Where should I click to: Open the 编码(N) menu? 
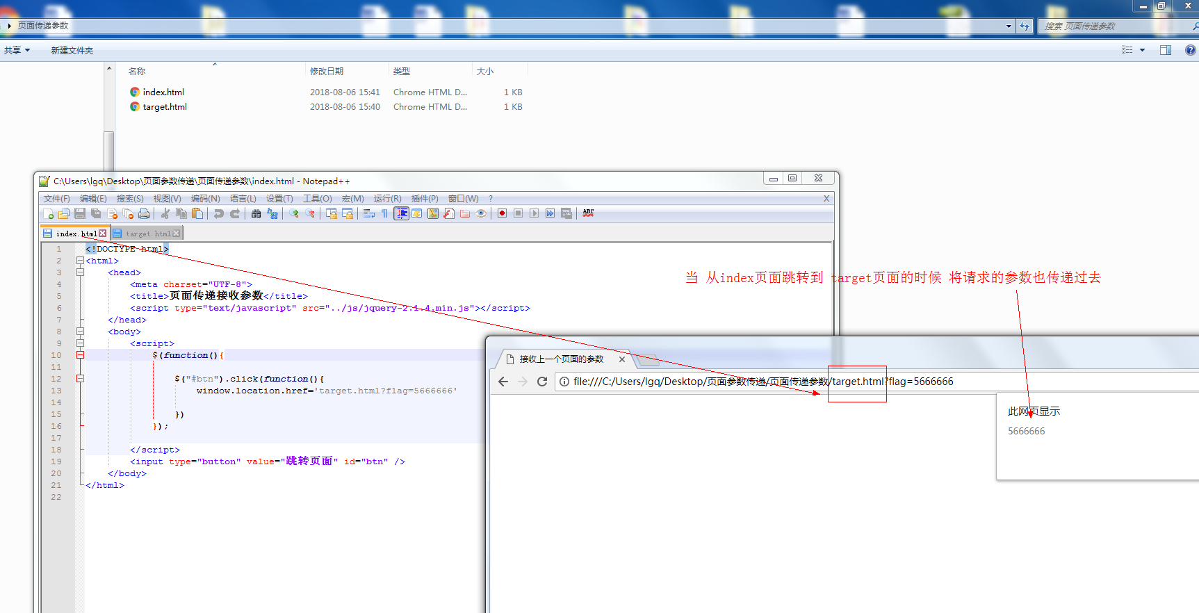click(x=206, y=199)
